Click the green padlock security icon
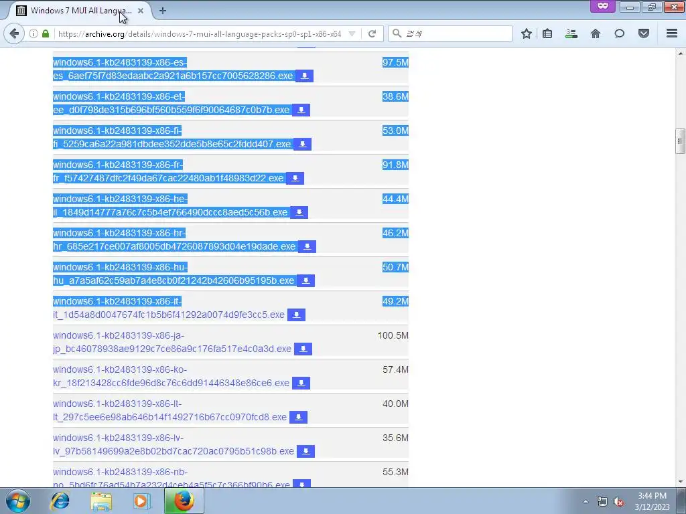This screenshot has height=514, width=686. pyautogui.click(x=46, y=33)
